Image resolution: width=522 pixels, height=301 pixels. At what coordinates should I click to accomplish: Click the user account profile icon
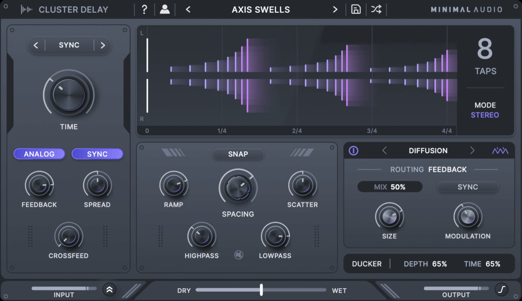165,9
